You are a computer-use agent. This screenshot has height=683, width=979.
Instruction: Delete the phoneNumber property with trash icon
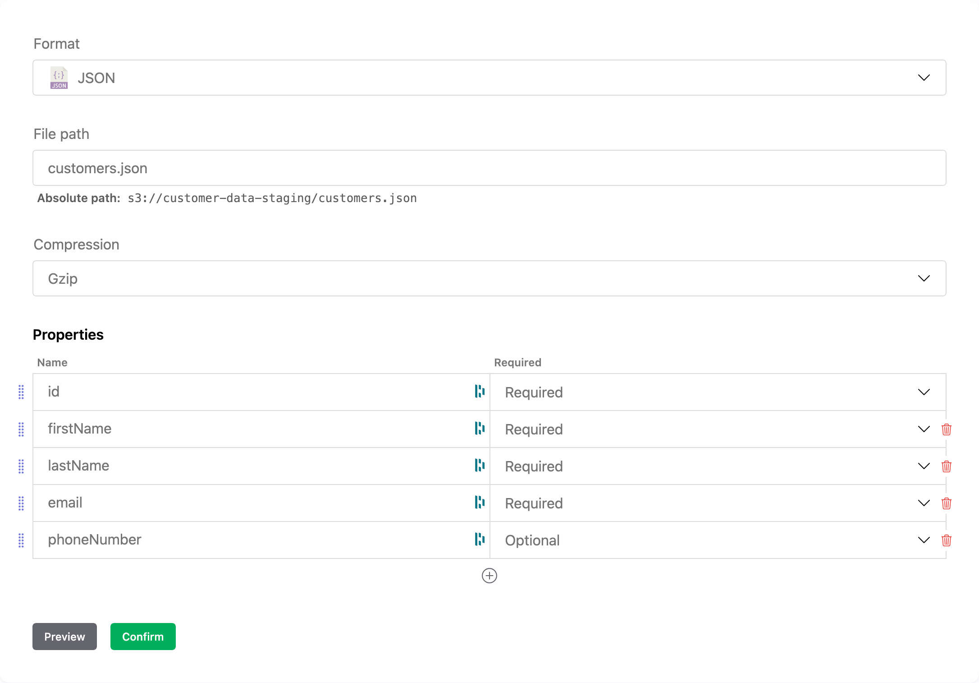click(947, 540)
